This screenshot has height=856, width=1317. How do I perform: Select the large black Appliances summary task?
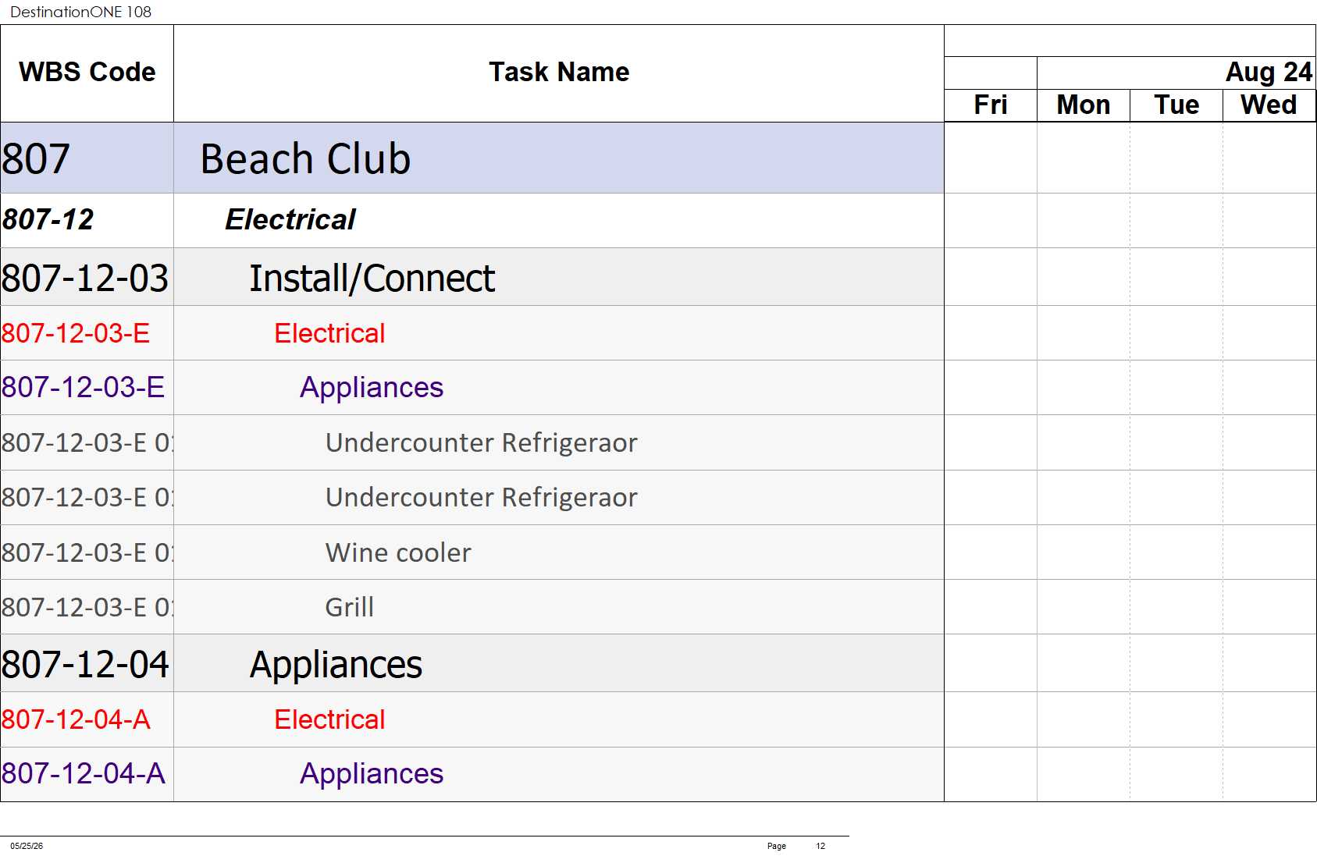(336, 666)
